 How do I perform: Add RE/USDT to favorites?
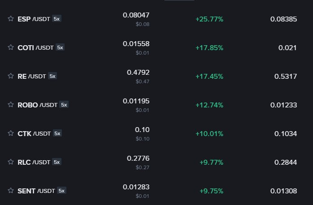(11, 76)
